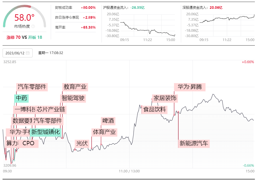The image size is (258, 182).
Task: Click the 汽车零部件 top sector label
Action: (x=32, y=87)
